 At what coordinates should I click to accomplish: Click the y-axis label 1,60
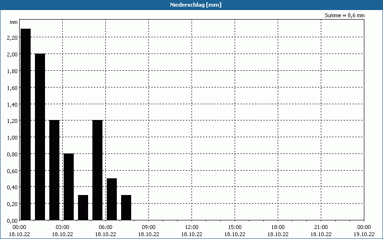coord(12,87)
